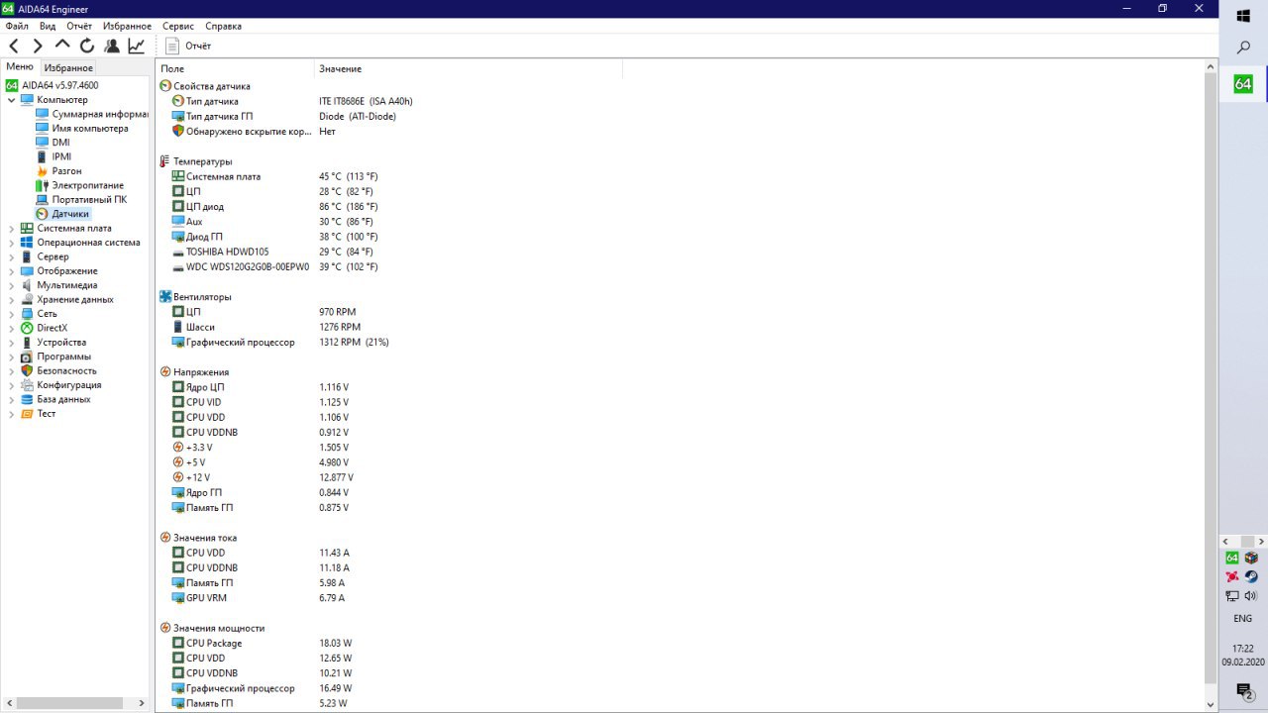The width and height of the screenshot is (1268, 713).
Task: Click the Поле column header
Action: pos(235,68)
